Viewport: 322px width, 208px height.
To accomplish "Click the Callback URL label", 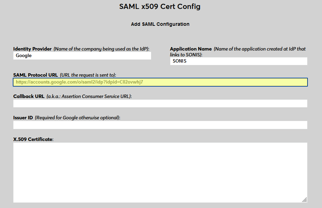I will 28,96.
